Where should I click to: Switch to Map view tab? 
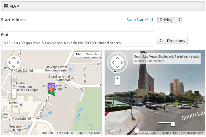tap(79, 54)
